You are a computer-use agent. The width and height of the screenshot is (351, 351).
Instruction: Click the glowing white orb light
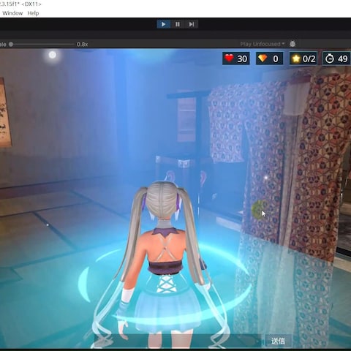(53, 55)
